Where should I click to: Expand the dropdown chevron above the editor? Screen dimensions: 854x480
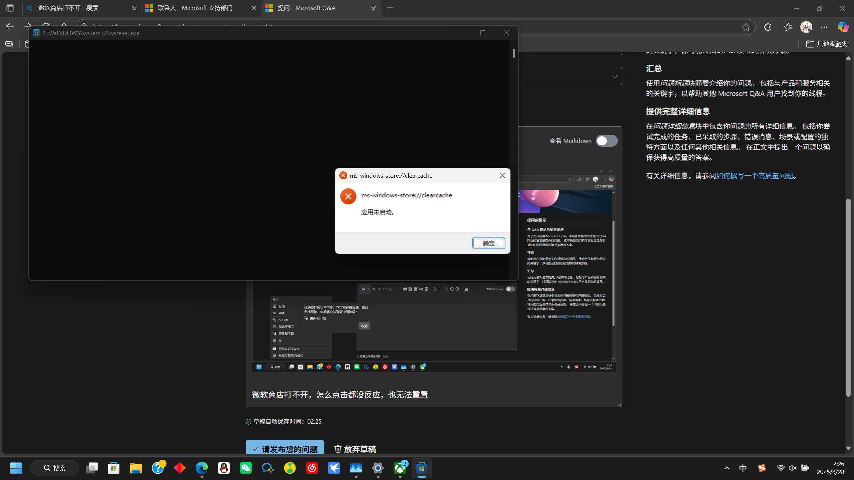coord(615,76)
